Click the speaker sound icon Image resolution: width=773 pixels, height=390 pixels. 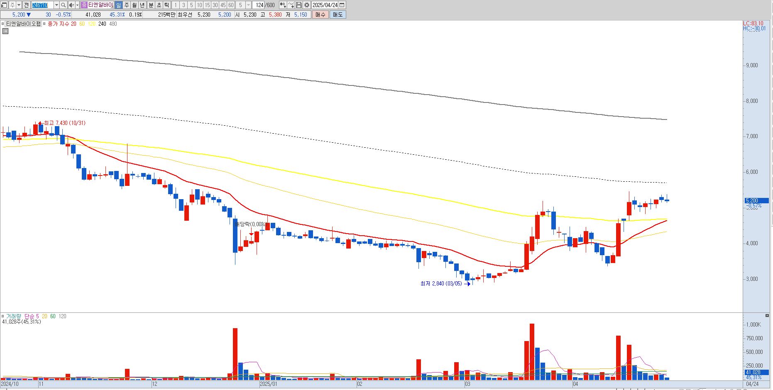(71, 5)
